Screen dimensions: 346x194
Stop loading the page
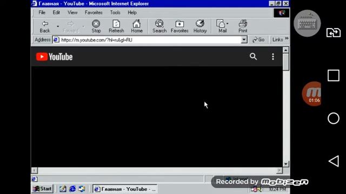point(96,26)
